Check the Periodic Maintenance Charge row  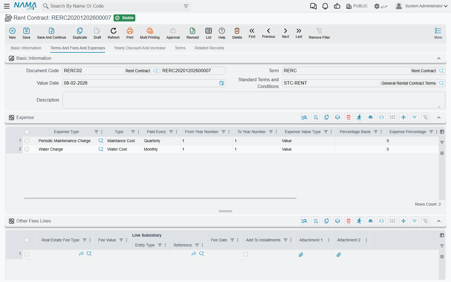(x=27, y=141)
